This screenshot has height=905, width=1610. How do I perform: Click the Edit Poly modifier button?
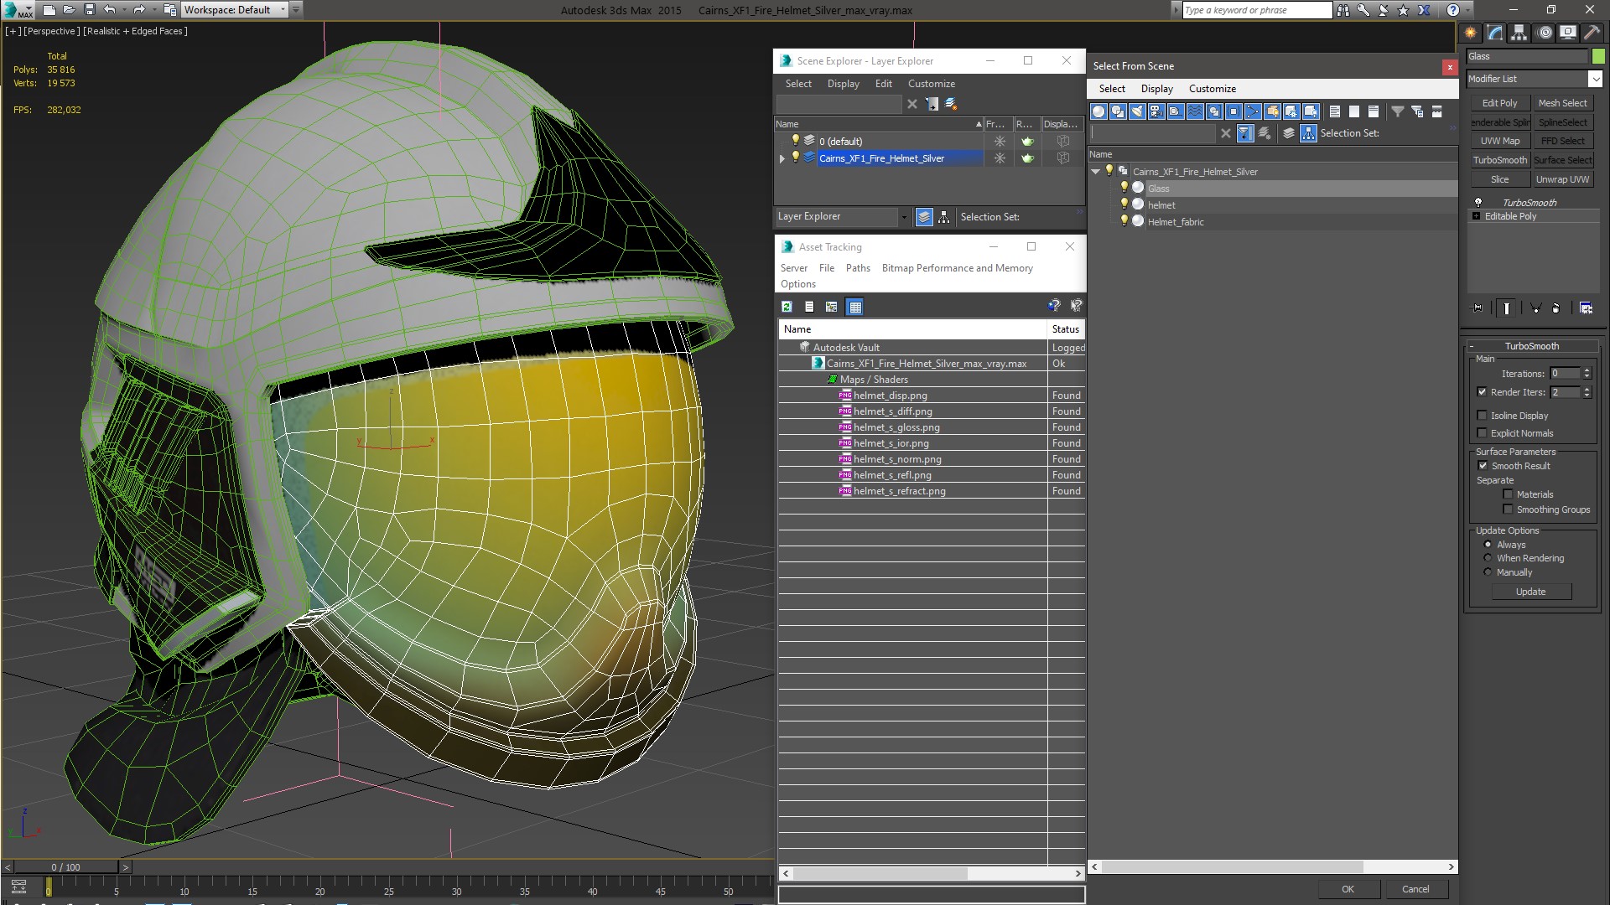(x=1499, y=103)
